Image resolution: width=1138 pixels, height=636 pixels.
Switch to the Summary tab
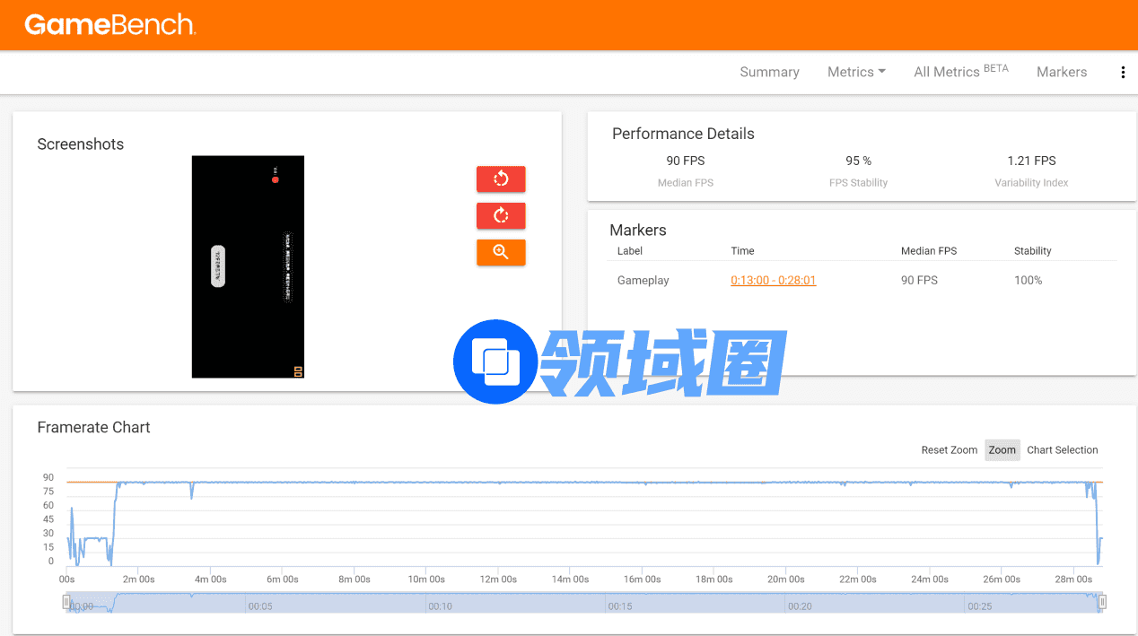click(769, 72)
